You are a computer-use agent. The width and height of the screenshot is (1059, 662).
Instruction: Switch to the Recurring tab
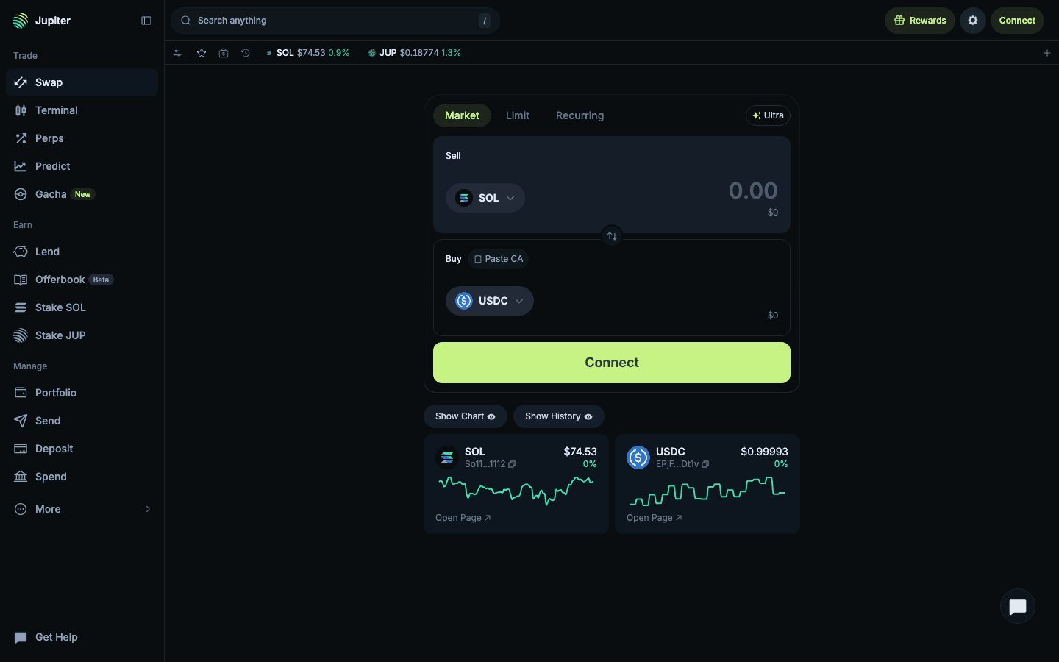coord(580,115)
